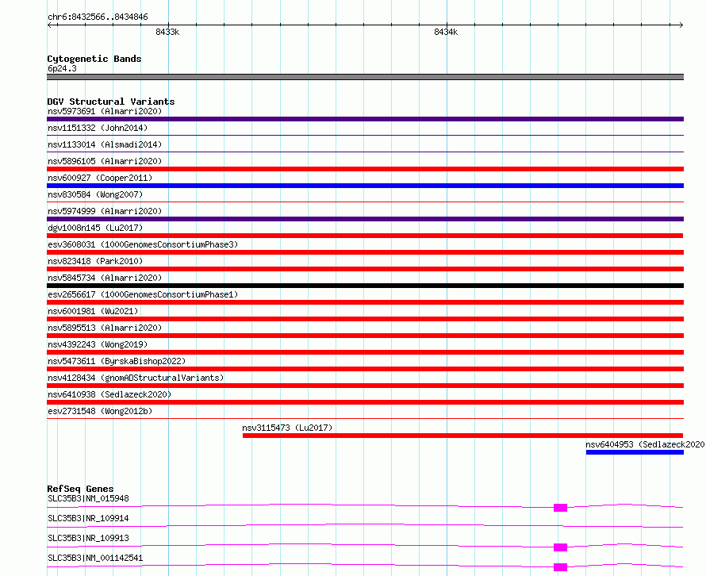Click the chr6:8432566..8434846 coordinate text
Viewport: 706px width, 576px height.
point(98,17)
